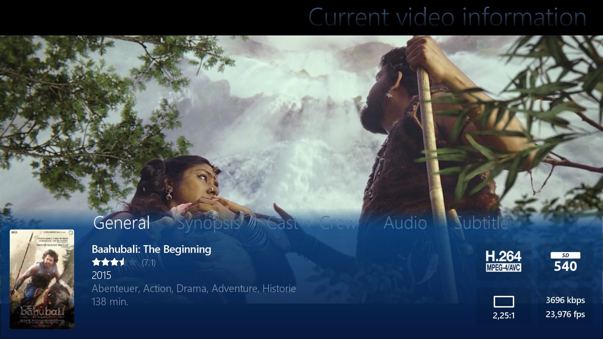Click the Baahubali: The Beginning title

(x=151, y=249)
